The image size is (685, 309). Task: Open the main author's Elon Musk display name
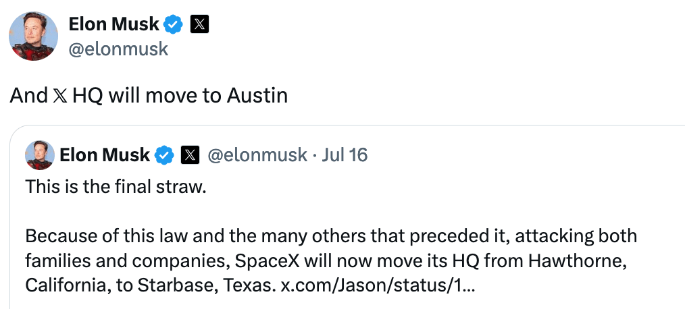coord(113,25)
